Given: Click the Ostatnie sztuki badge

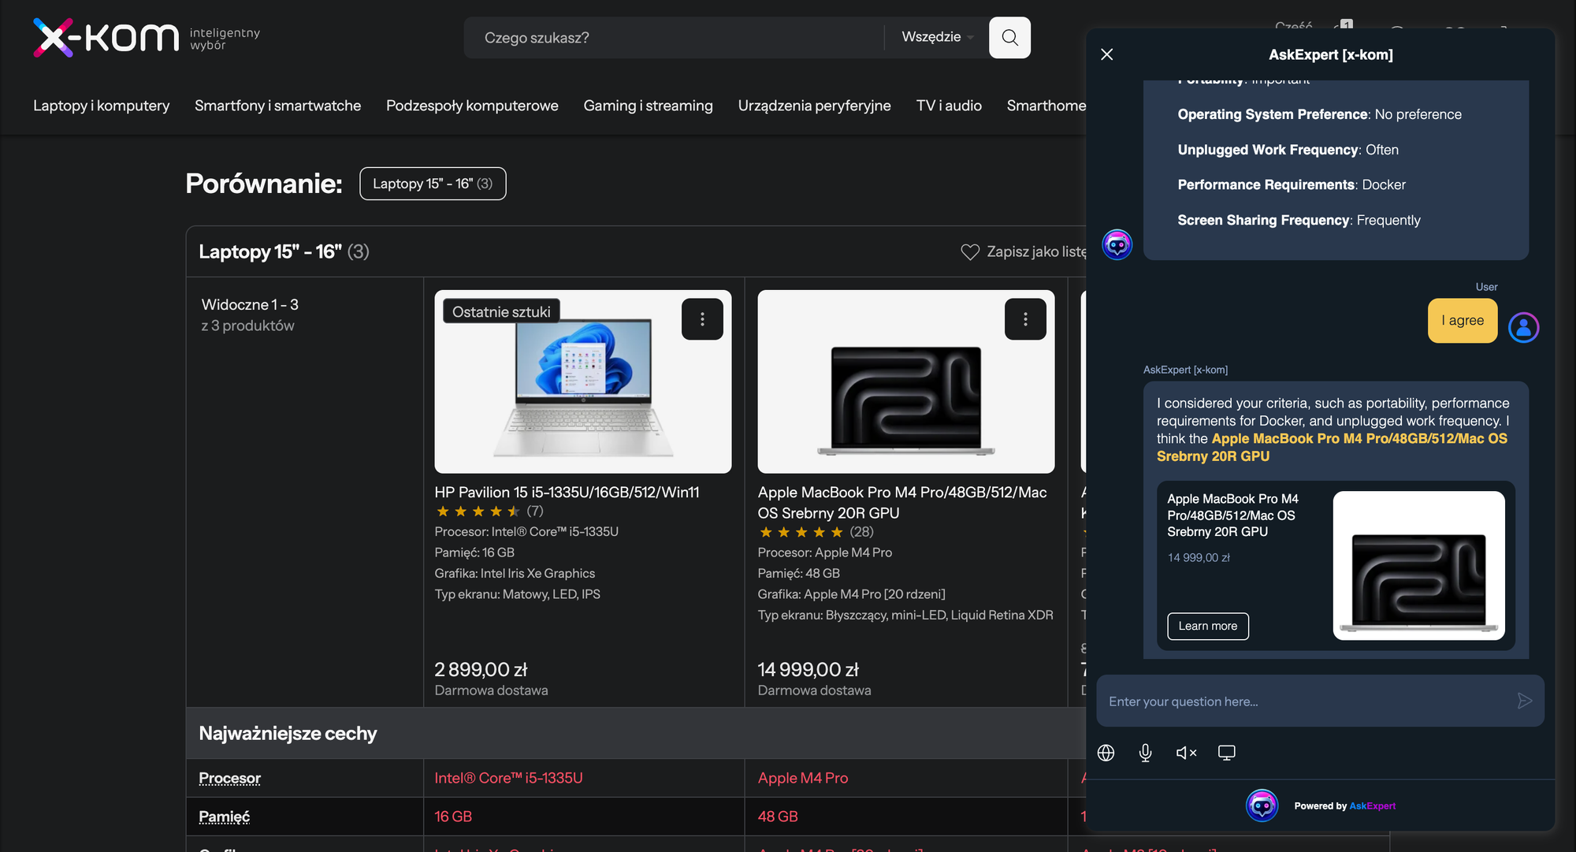Looking at the screenshot, I should [501, 311].
